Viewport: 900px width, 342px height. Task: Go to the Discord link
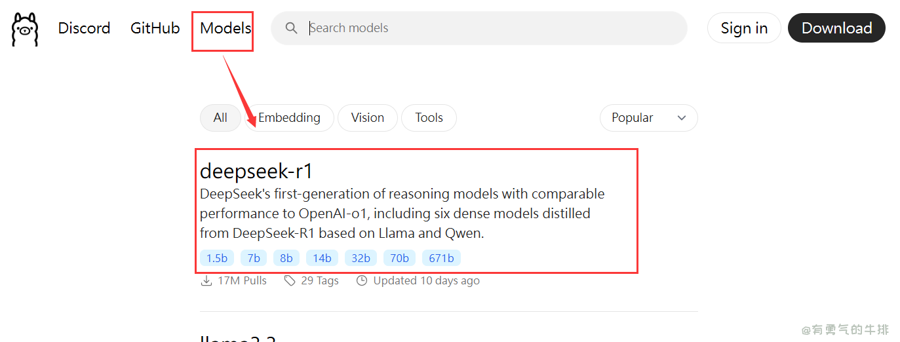(x=84, y=28)
